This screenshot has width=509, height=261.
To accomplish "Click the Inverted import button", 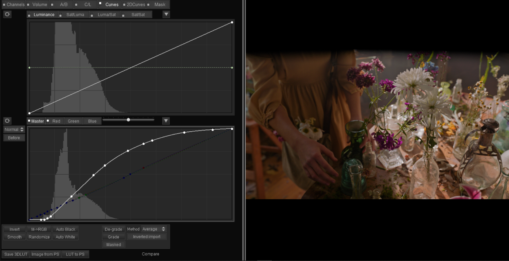I will (147, 237).
